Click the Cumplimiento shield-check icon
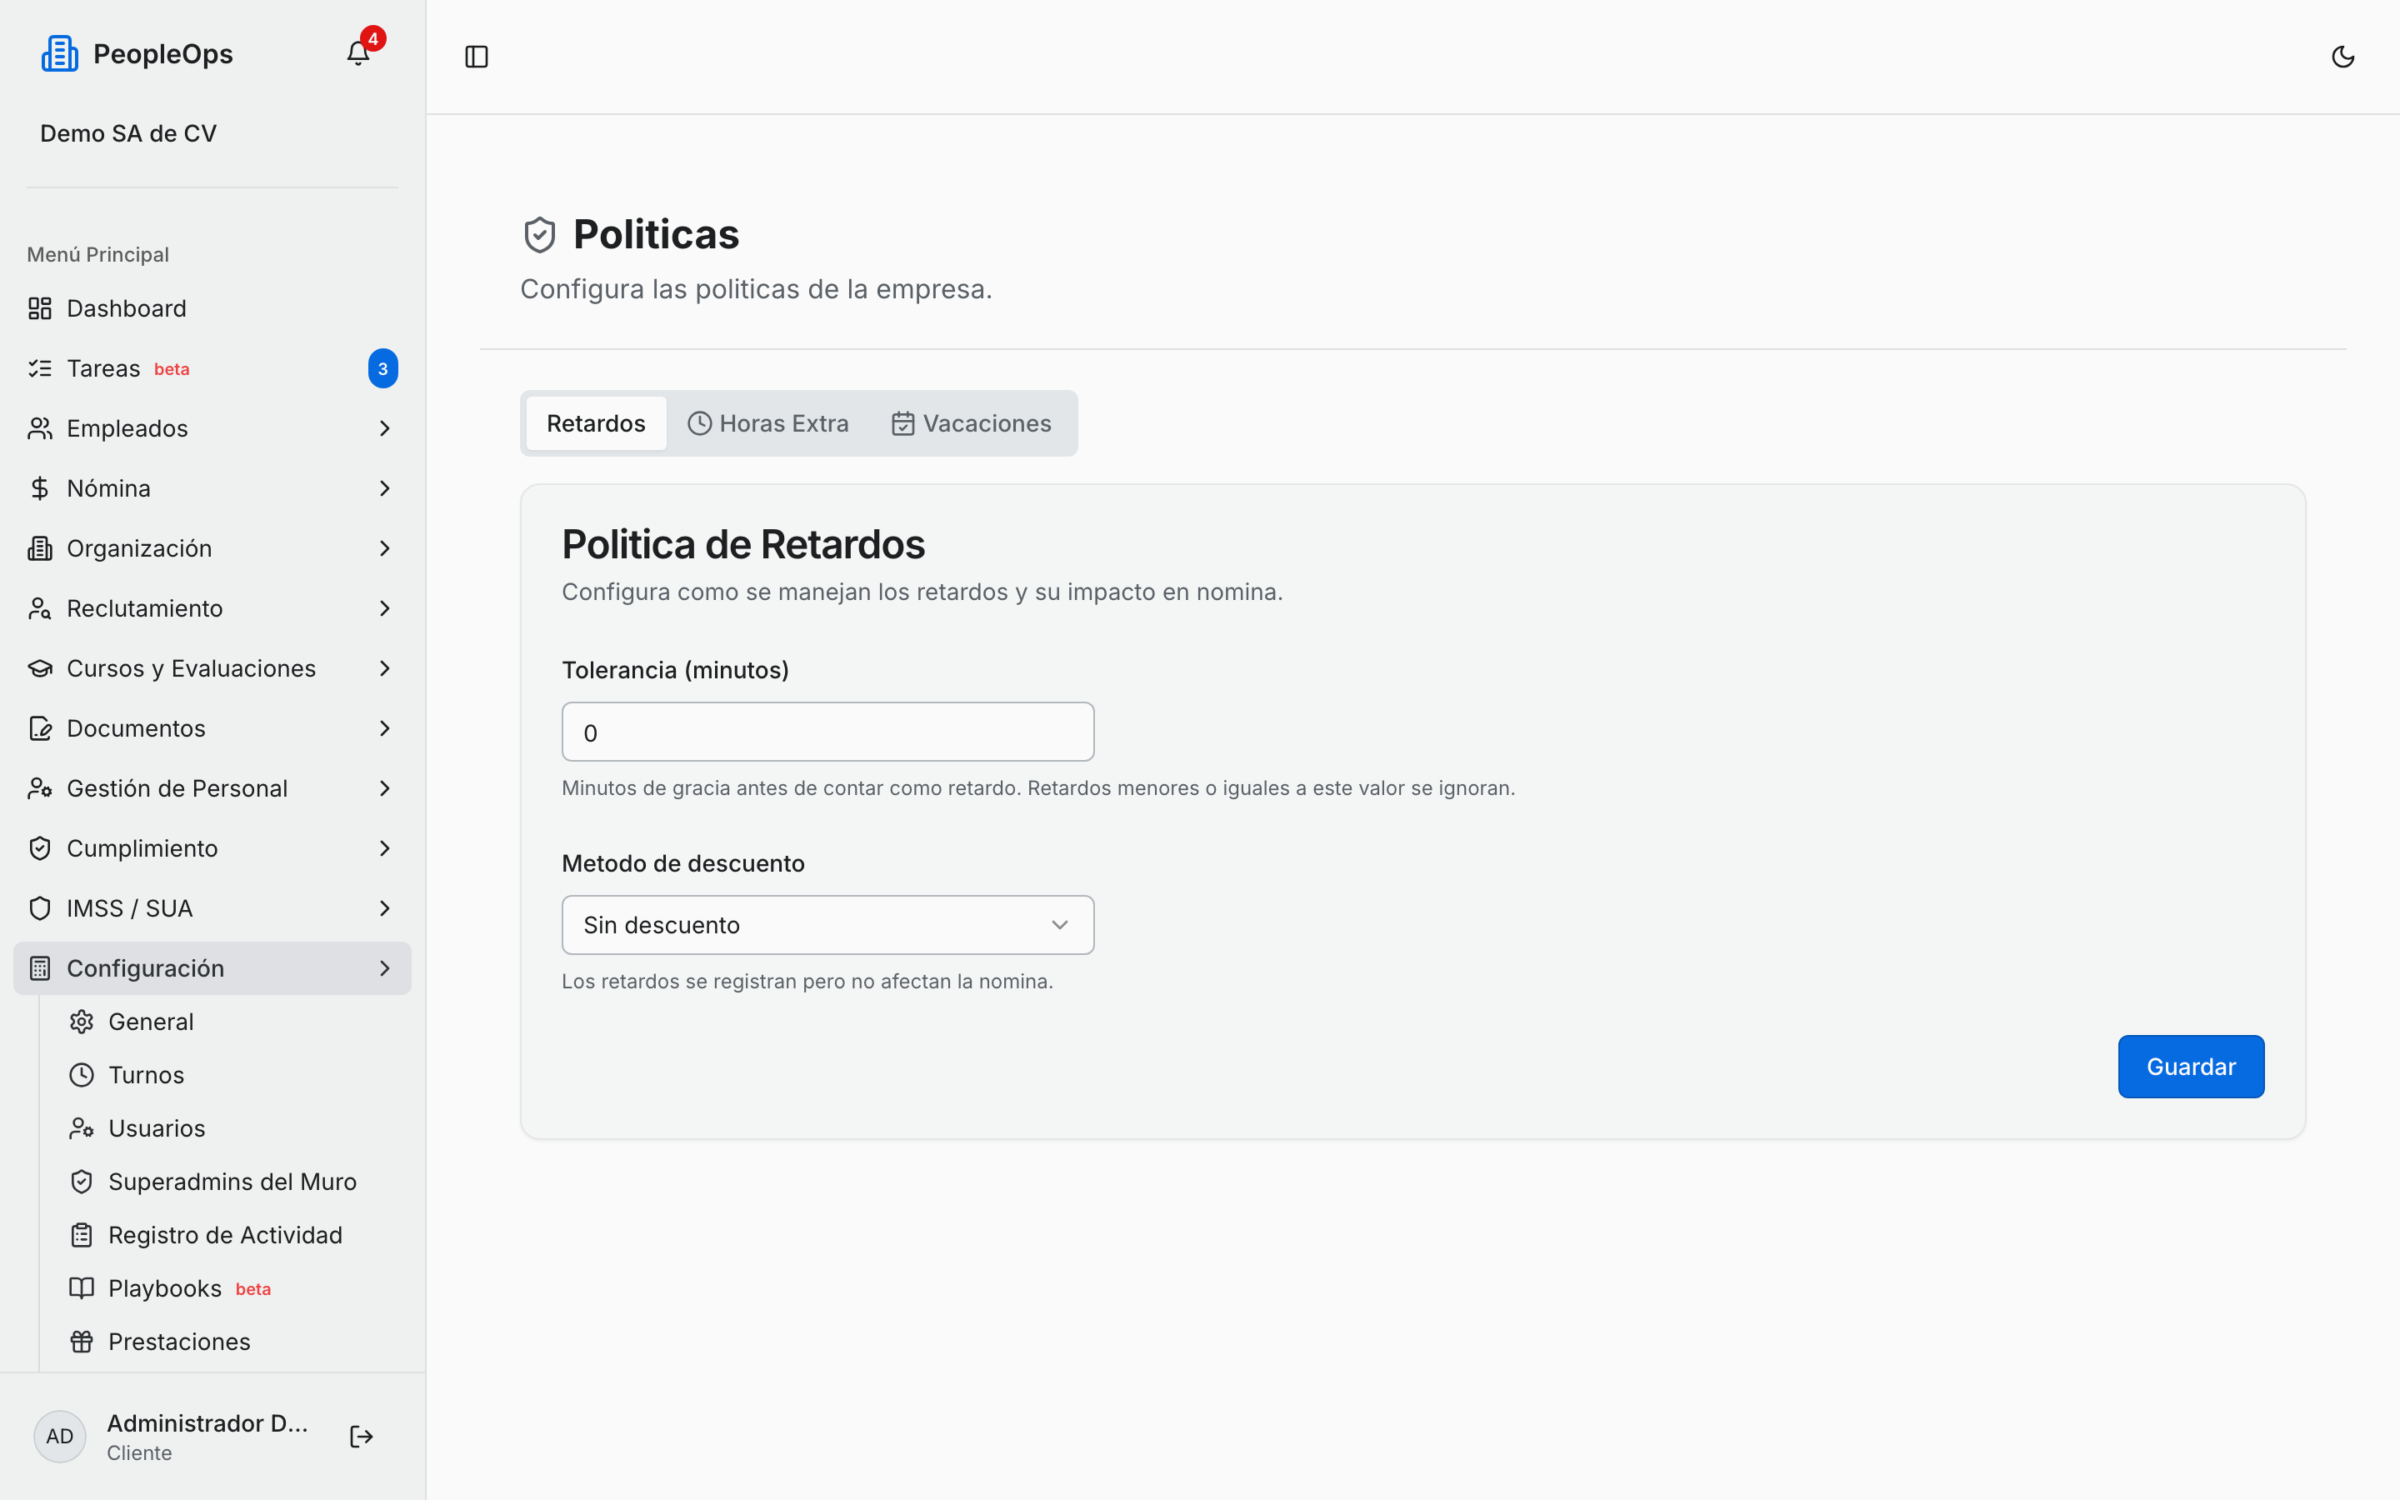The height and width of the screenshot is (1500, 2400). click(40, 848)
